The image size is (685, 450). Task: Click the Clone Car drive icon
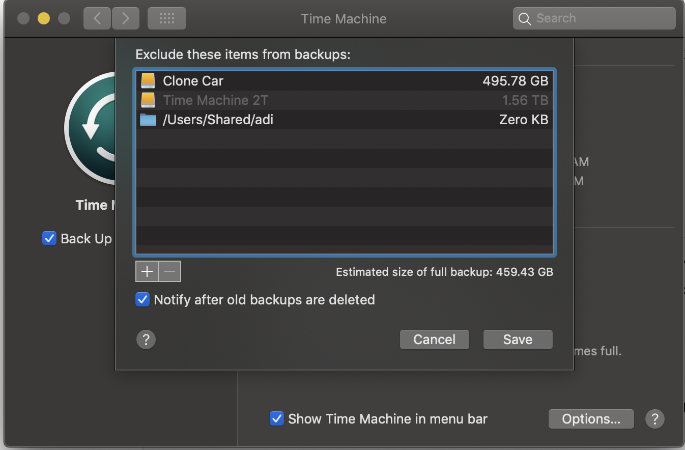[148, 81]
